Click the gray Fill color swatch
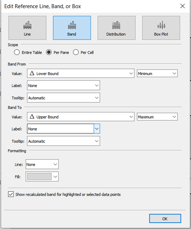The height and width of the screenshot is (229, 191). point(39,177)
